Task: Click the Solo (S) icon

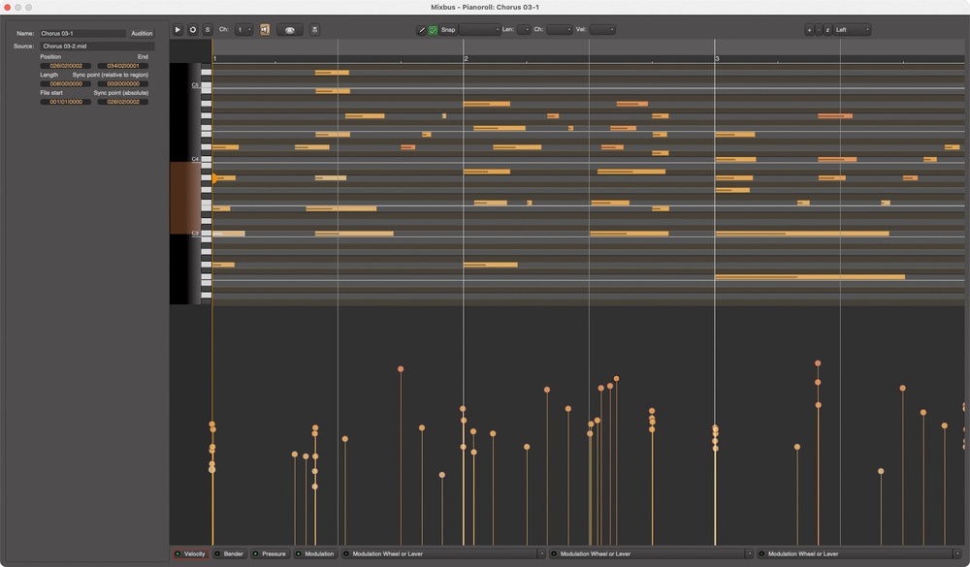Action: (x=207, y=29)
